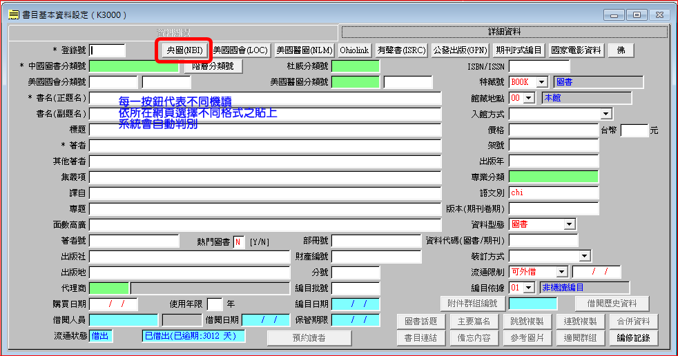The width and height of the screenshot is (678, 356).
Task: Click the green 杜威分類號 field
Action: click(x=356, y=66)
